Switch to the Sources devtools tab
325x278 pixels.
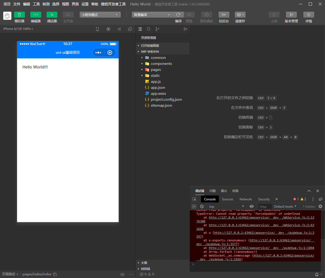(227, 199)
